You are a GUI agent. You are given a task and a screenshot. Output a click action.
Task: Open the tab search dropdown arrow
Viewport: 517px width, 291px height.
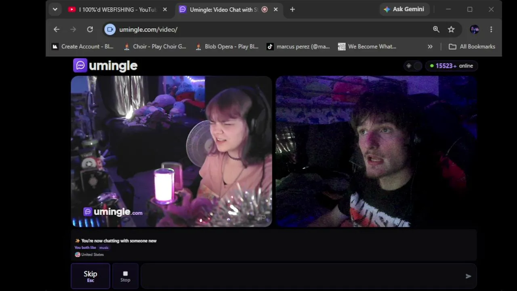click(55, 10)
